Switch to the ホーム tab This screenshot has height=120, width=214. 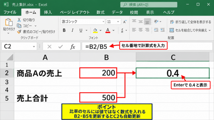pos(31,12)
